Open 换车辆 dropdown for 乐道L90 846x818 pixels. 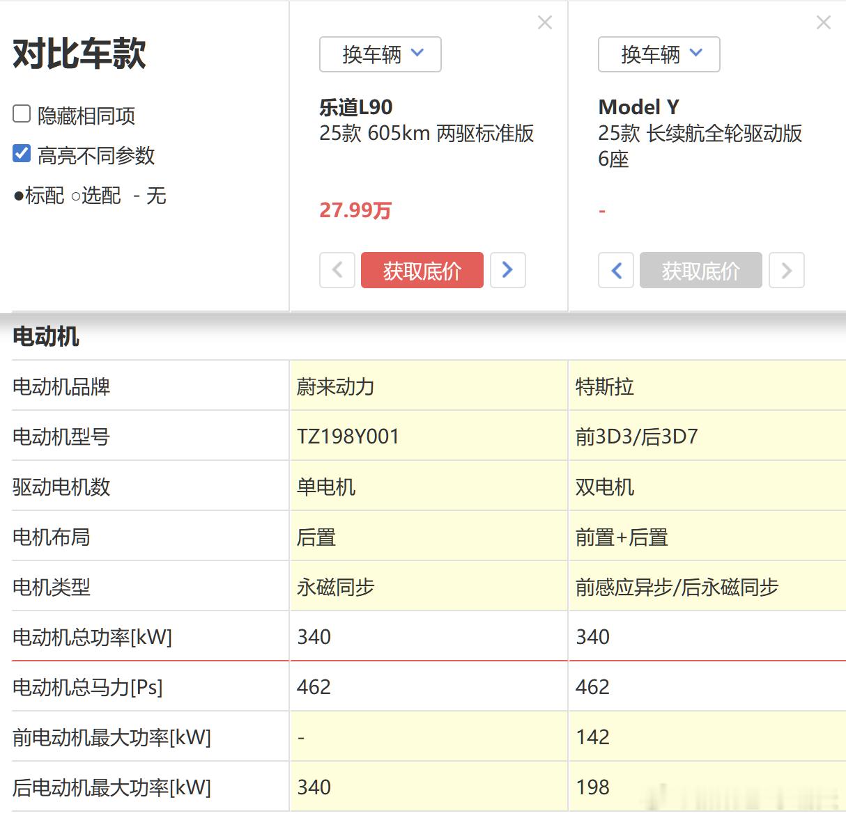pos(380,54)
